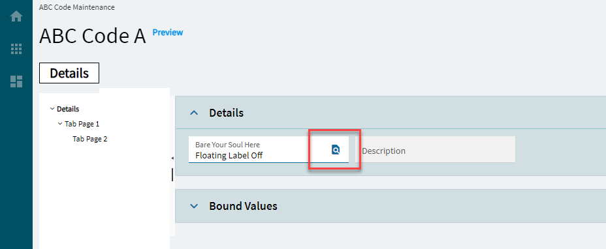Collapse the Details panel chevron

point(195,113)
